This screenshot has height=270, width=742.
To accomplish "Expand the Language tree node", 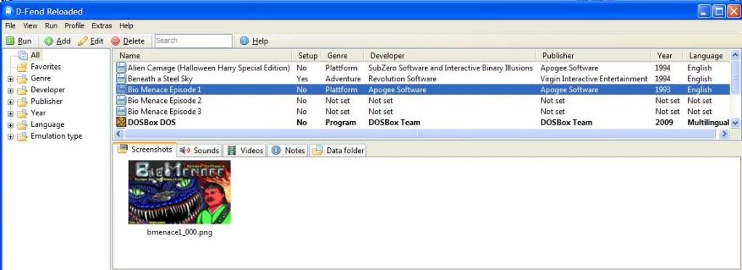I will [x=10, y=125].
